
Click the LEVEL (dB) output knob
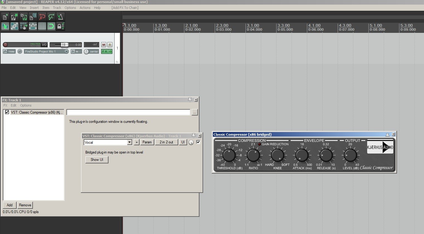[x=350, y=155]
